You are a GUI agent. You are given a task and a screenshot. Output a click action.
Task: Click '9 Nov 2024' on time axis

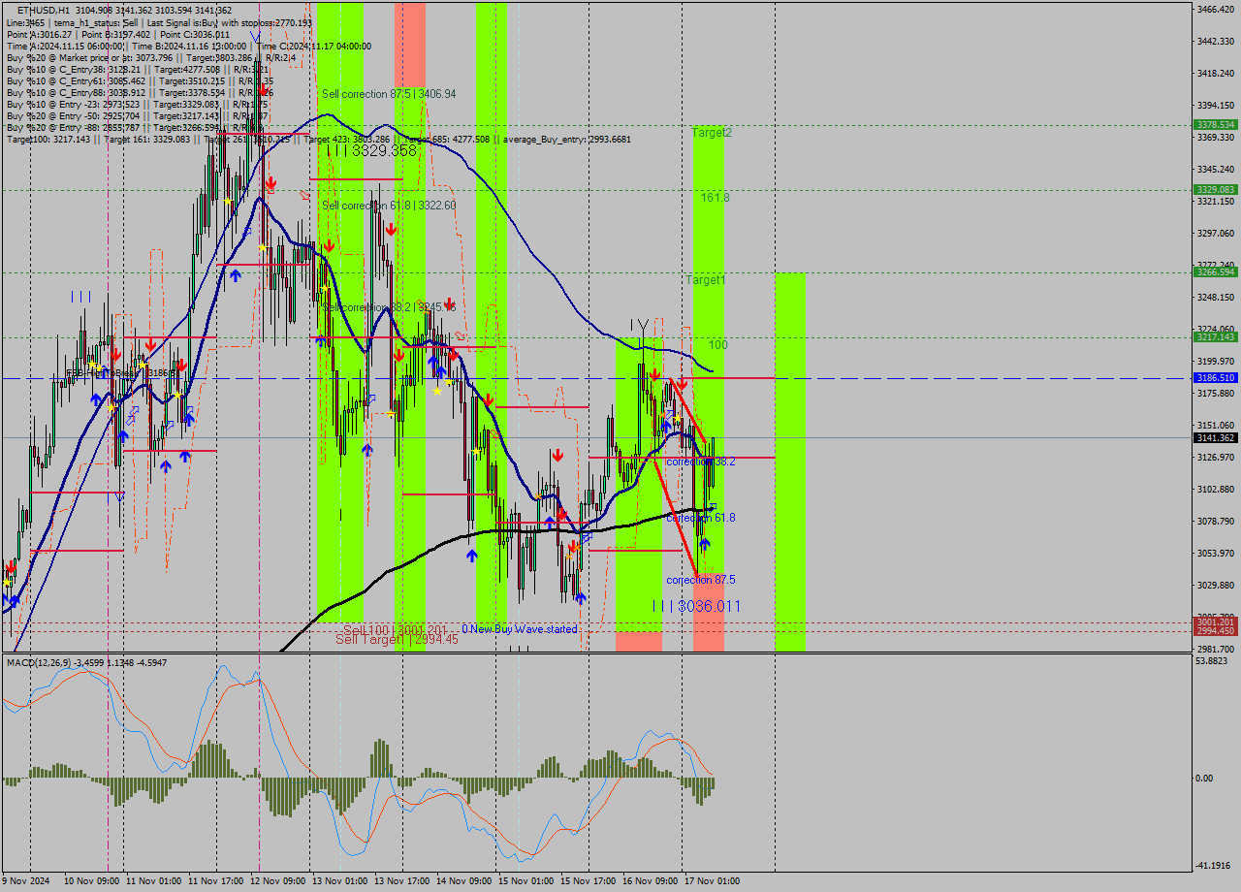pos(26,881)
